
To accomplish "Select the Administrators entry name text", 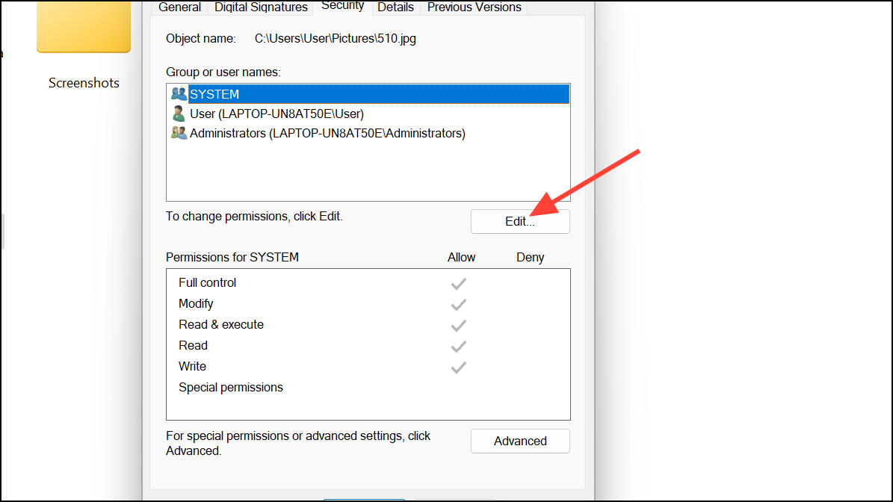I will tap(327, 133).
